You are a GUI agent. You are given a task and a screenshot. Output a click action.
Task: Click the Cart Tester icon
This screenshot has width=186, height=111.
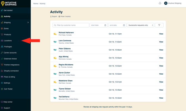[2, 89]
